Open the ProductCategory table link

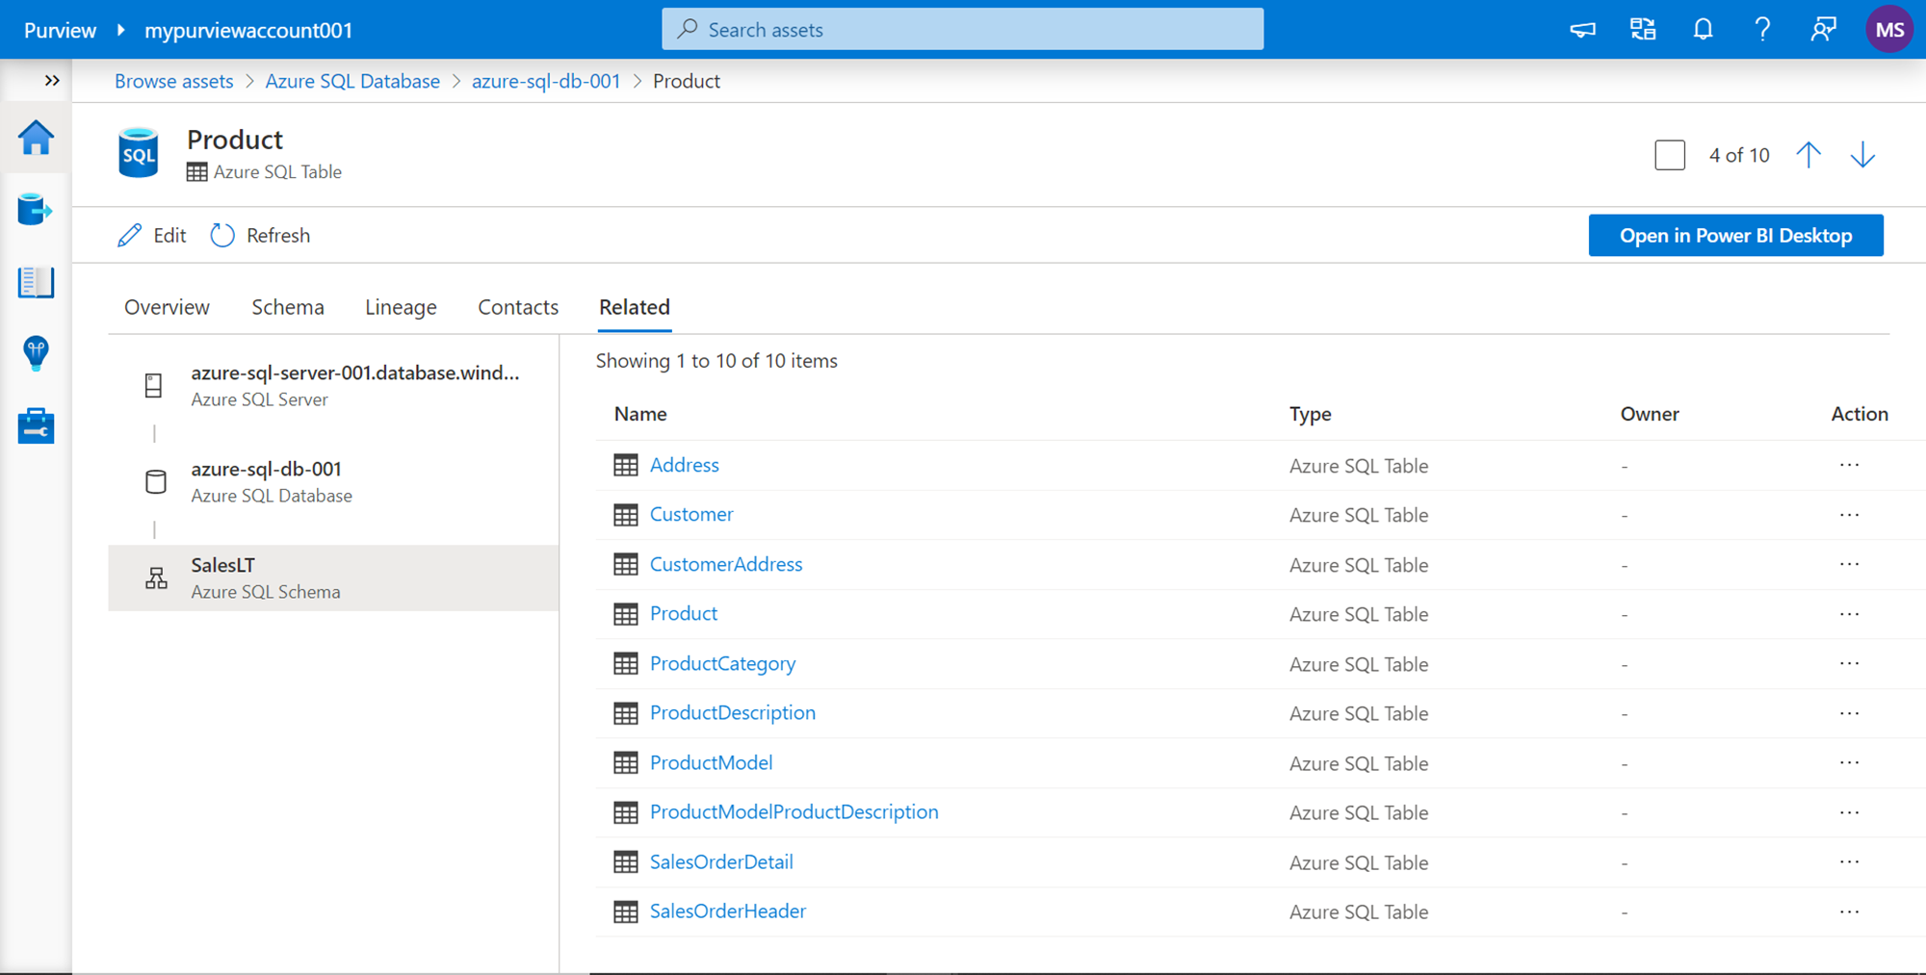[722, 663]
